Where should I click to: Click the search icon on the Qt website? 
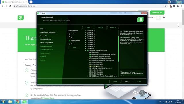(x=159, y=18)
